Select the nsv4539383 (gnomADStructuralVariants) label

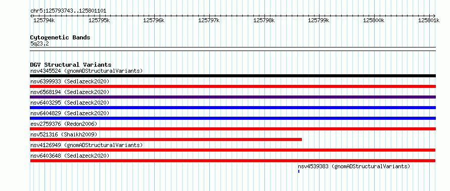(x=354, y=166)
